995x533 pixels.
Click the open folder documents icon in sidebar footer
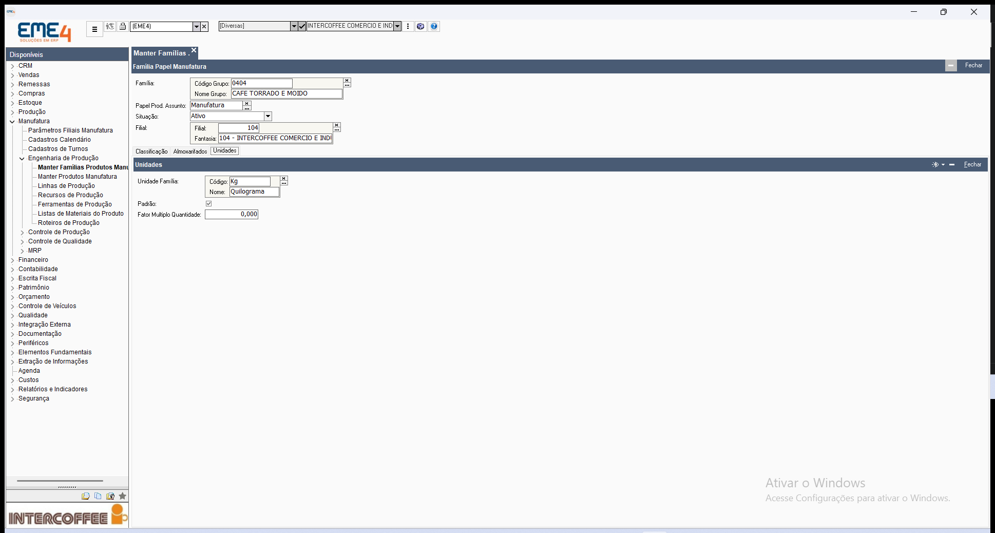(x=85, y=496)
